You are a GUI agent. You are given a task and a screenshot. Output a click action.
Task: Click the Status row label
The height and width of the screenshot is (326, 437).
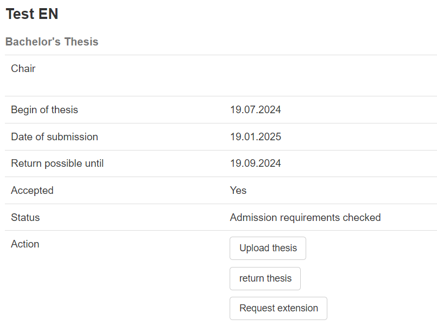pyautogui.click(x=26, y=218)
